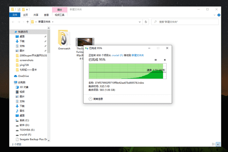Switch to the 共享 ribbon tab
Image resolution: width=228 pixels, height=152 pixels.
tap(36, 15)
